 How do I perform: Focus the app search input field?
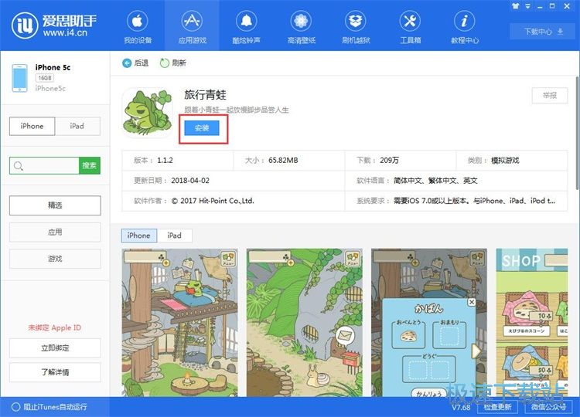coord(44,165)
